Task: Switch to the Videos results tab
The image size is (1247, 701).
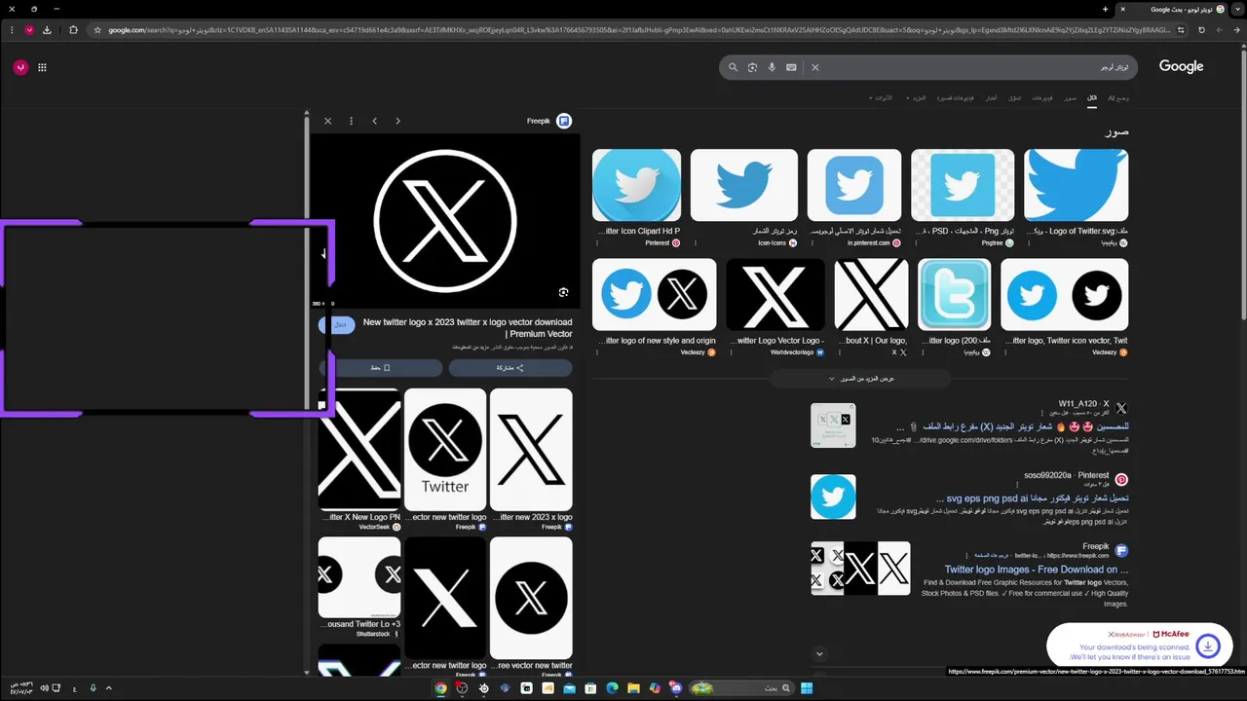Action: (x=1042, y=98)
